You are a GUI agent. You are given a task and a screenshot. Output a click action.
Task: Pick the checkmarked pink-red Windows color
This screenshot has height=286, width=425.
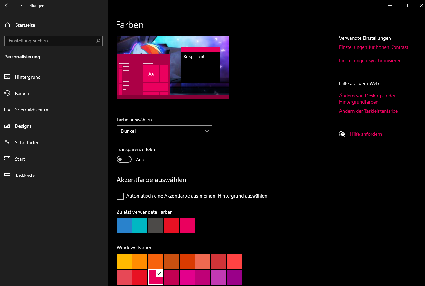tap(156, 277)
